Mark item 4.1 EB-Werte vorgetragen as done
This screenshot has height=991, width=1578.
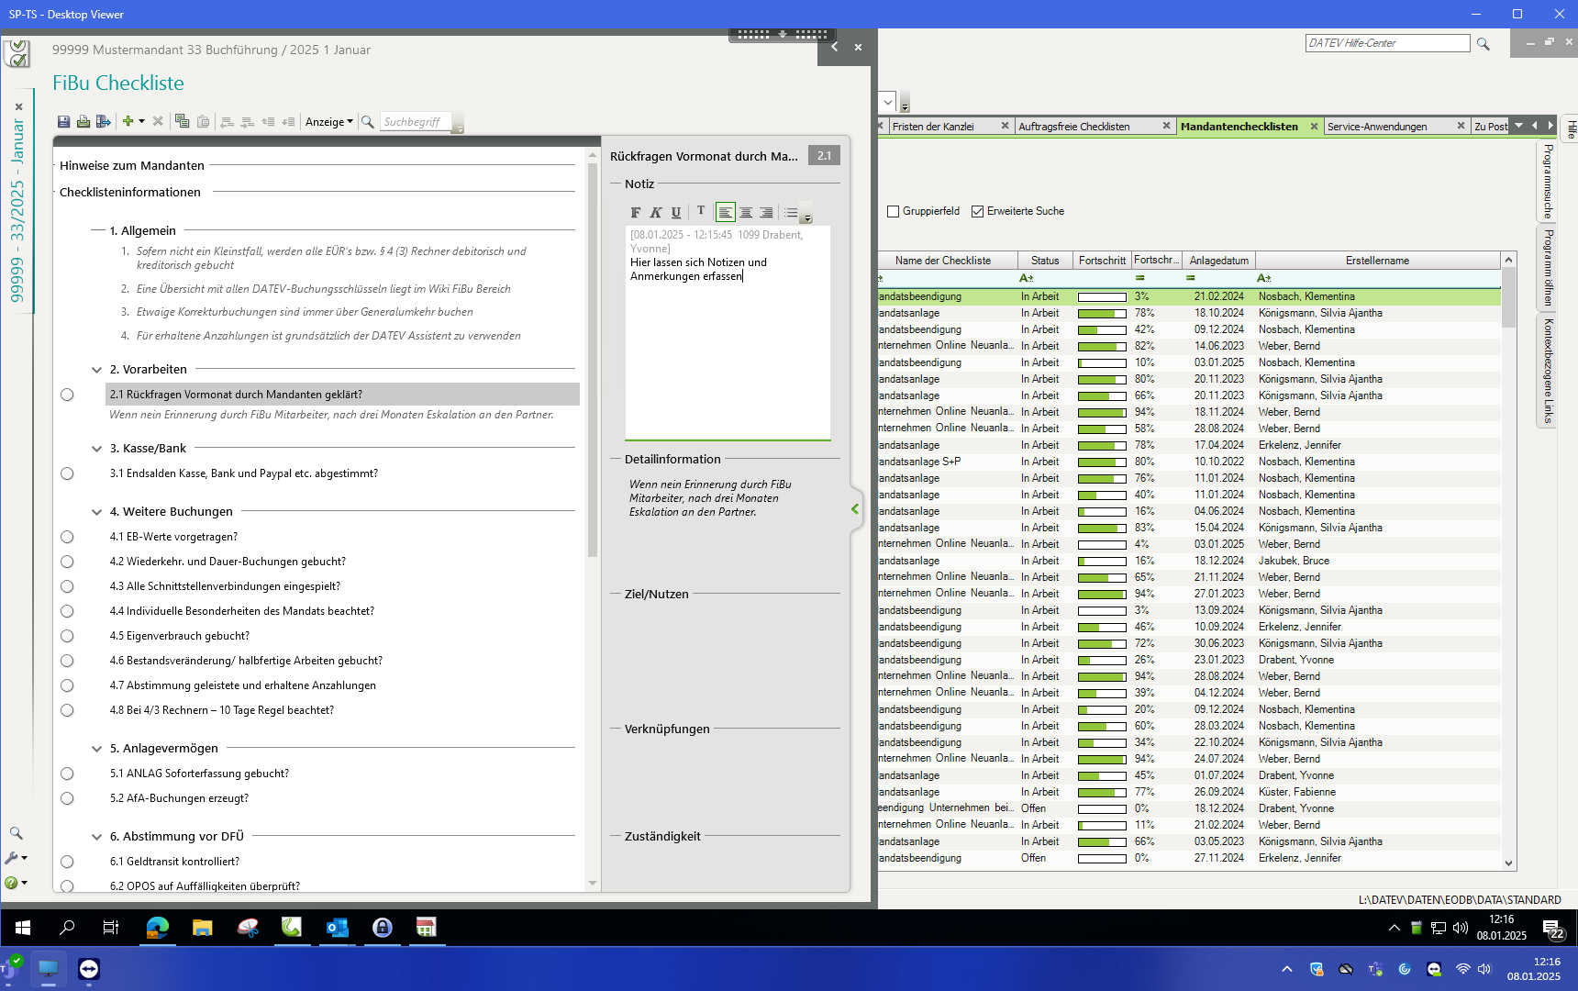67,537
